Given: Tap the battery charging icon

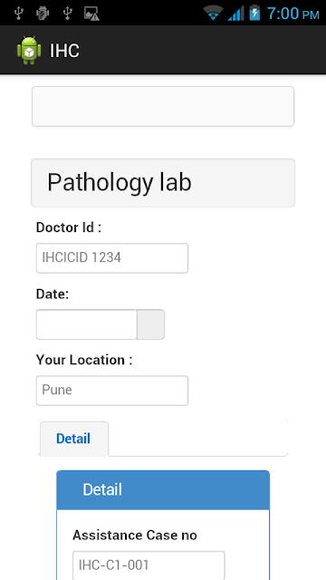Looking at the screenshot, I should (254, 13).
